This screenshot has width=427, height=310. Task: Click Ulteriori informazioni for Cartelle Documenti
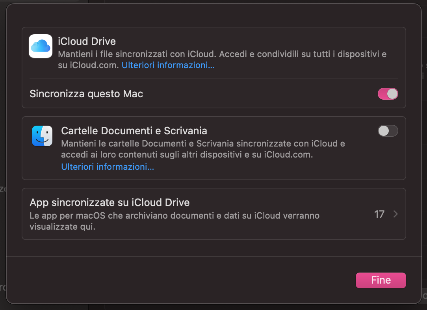point(107,167)
